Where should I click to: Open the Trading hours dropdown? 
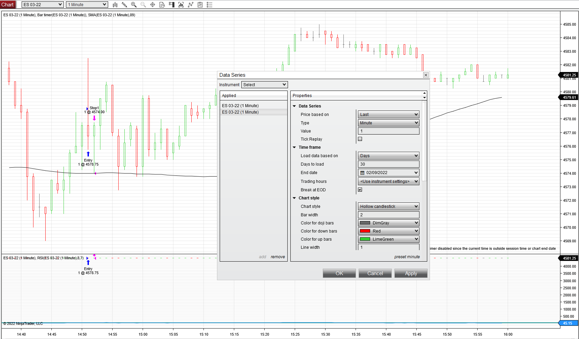[389, 181]
